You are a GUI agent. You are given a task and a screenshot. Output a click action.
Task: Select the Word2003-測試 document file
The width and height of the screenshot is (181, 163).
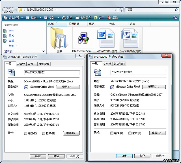[107, 40]
